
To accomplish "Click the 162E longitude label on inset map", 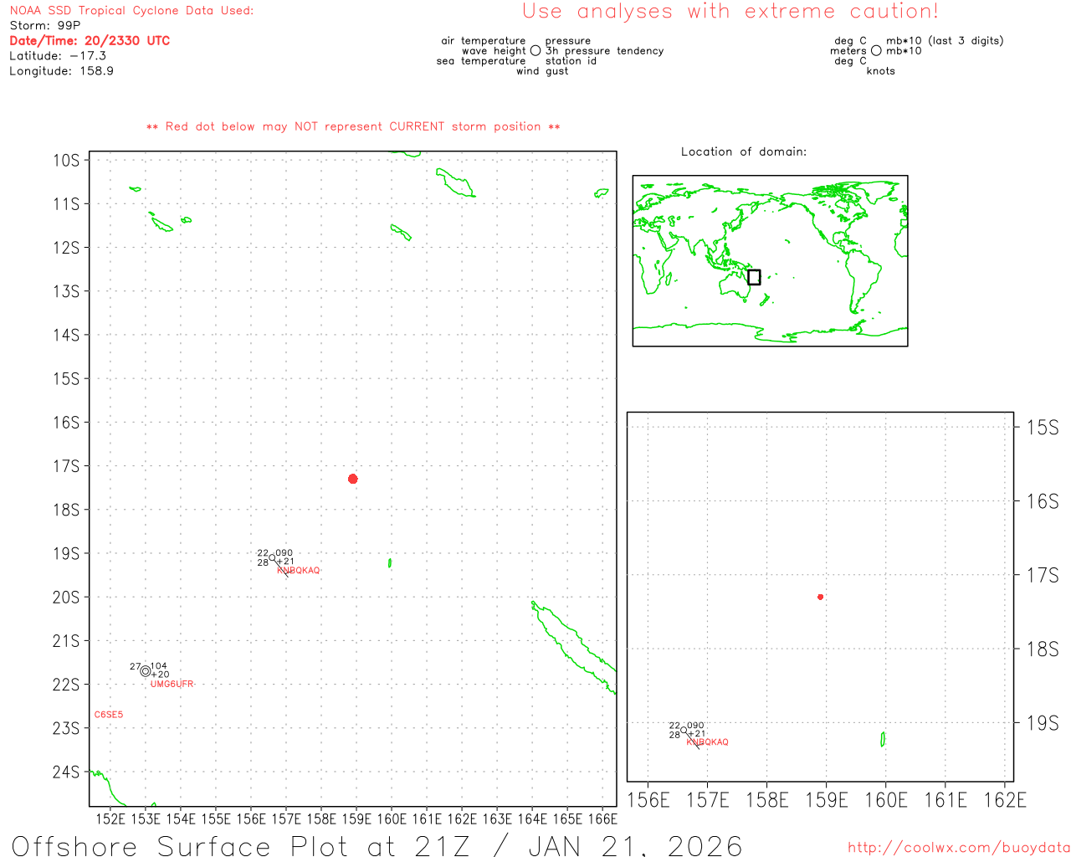I will 1005,800.
